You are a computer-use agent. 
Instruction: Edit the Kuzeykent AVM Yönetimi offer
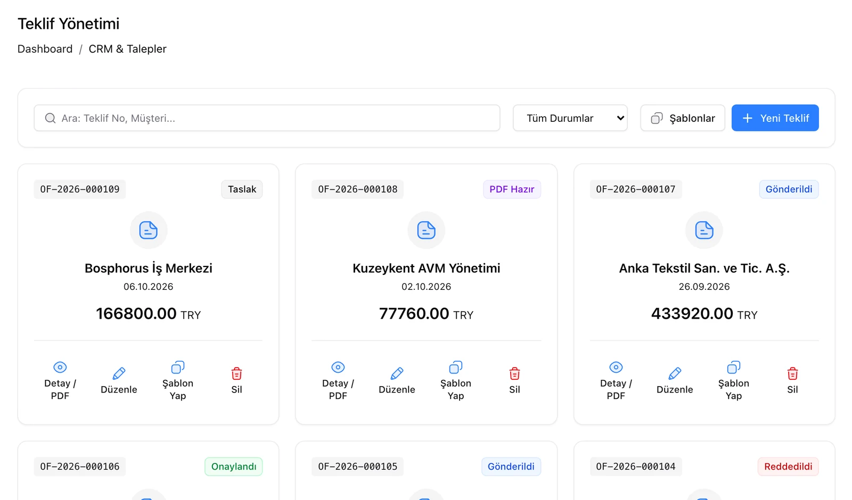pos(397,381)
